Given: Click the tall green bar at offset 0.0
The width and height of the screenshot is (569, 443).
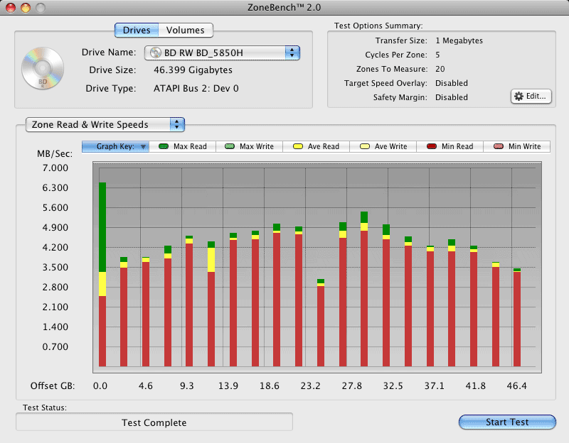Looking at the screenshot, I should click(102, 227).
